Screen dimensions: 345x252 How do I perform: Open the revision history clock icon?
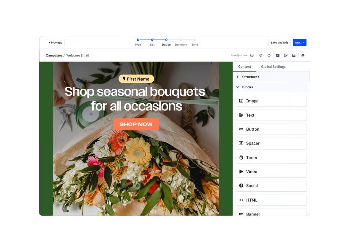[x=252, y=55]
